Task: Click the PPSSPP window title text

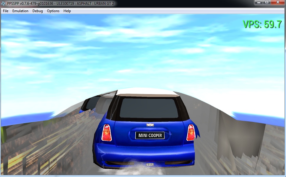Action: click(61, 3)
